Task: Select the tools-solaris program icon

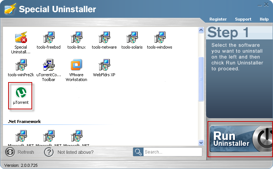Action: 132,37
